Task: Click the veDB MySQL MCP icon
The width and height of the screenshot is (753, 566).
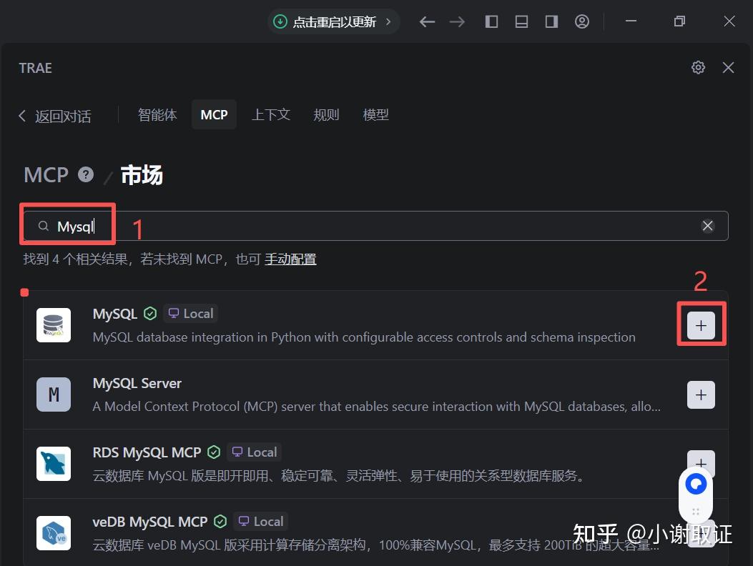Action: coord(54,532)
